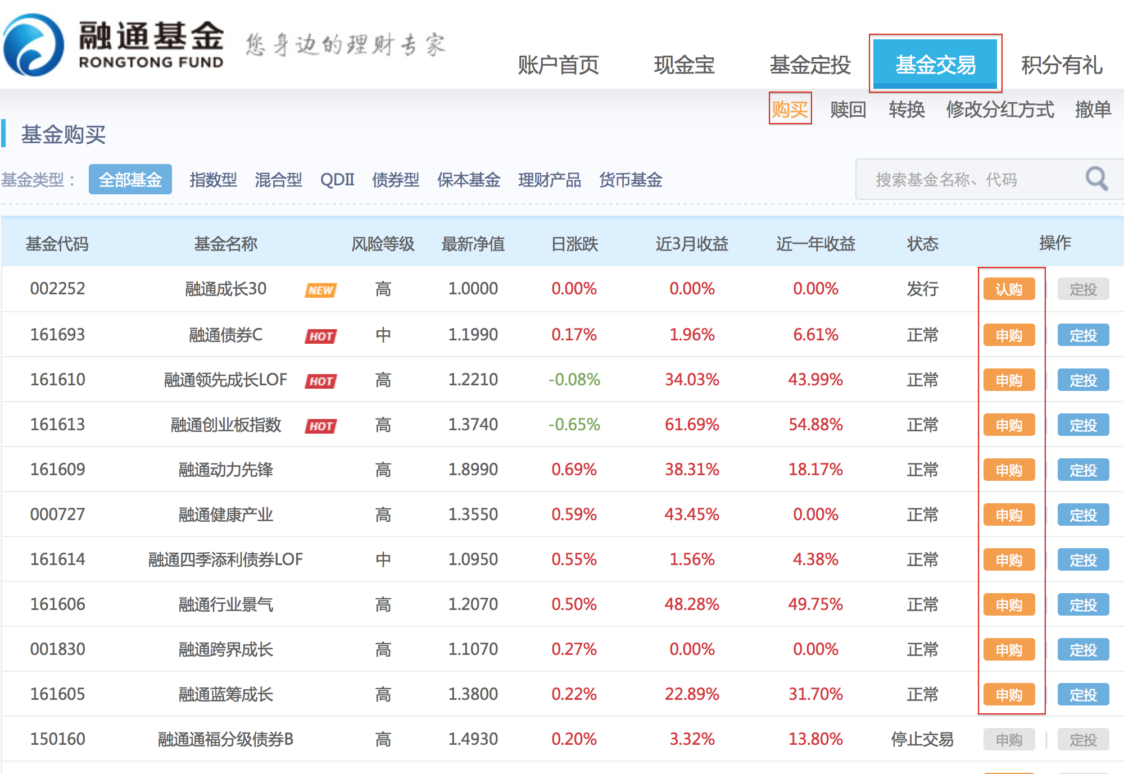
Task: Click 申购 for 融通领先成长LOF
Action: click(x=1009, y=380)
